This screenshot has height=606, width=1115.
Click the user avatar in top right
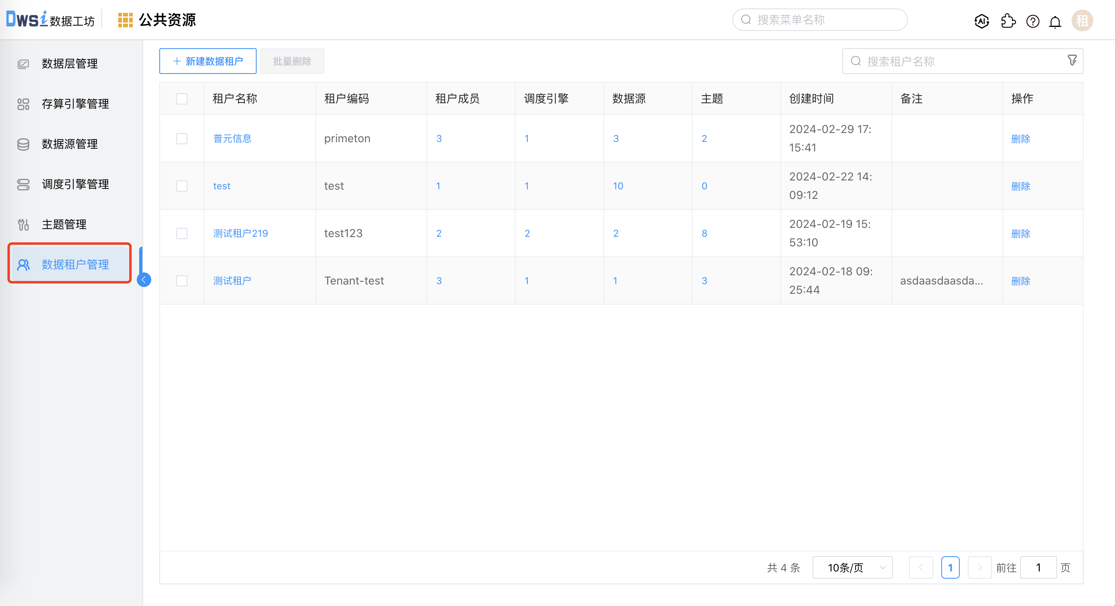tap(1082, 20)
